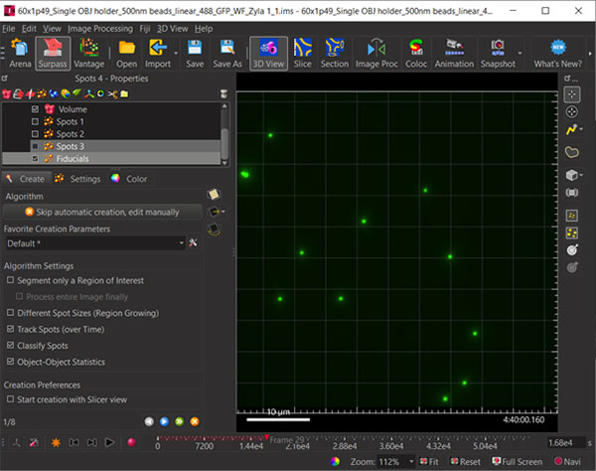This screenshot has height=471, width=596.
Task: Add new Group folder icon
Action: click(x=124, y=93)
